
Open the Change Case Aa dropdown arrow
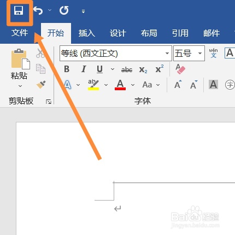pos(158,85)
